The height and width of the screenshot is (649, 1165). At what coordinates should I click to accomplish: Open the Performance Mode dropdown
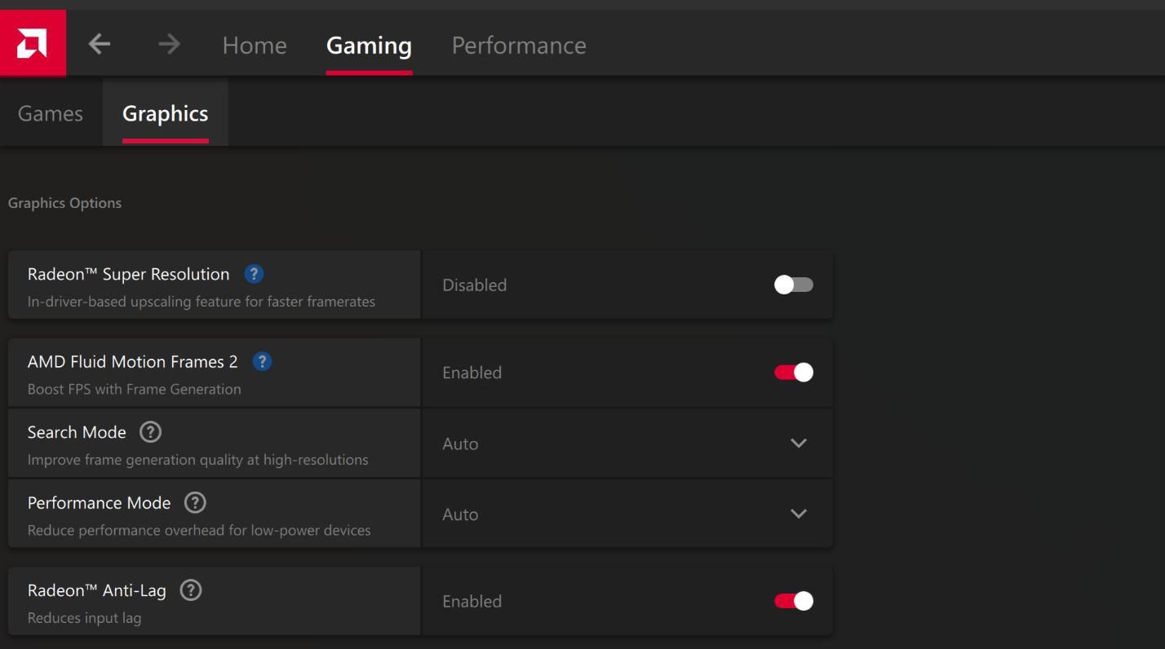800,514
